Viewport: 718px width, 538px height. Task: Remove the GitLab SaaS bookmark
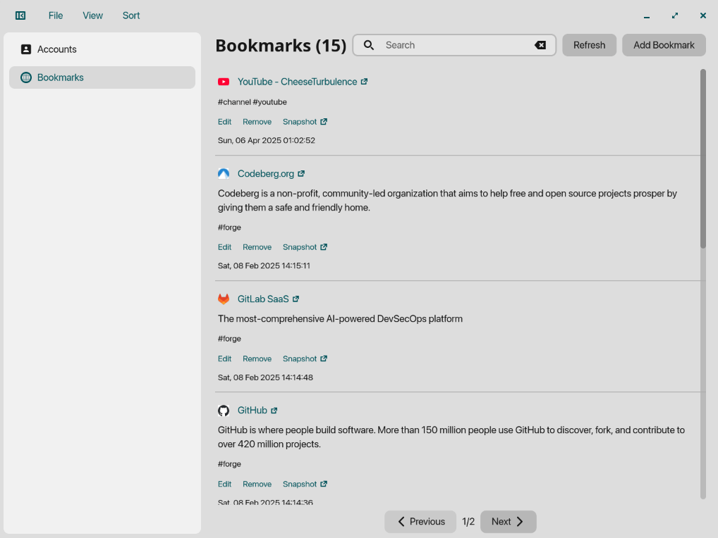click(257, 359)
